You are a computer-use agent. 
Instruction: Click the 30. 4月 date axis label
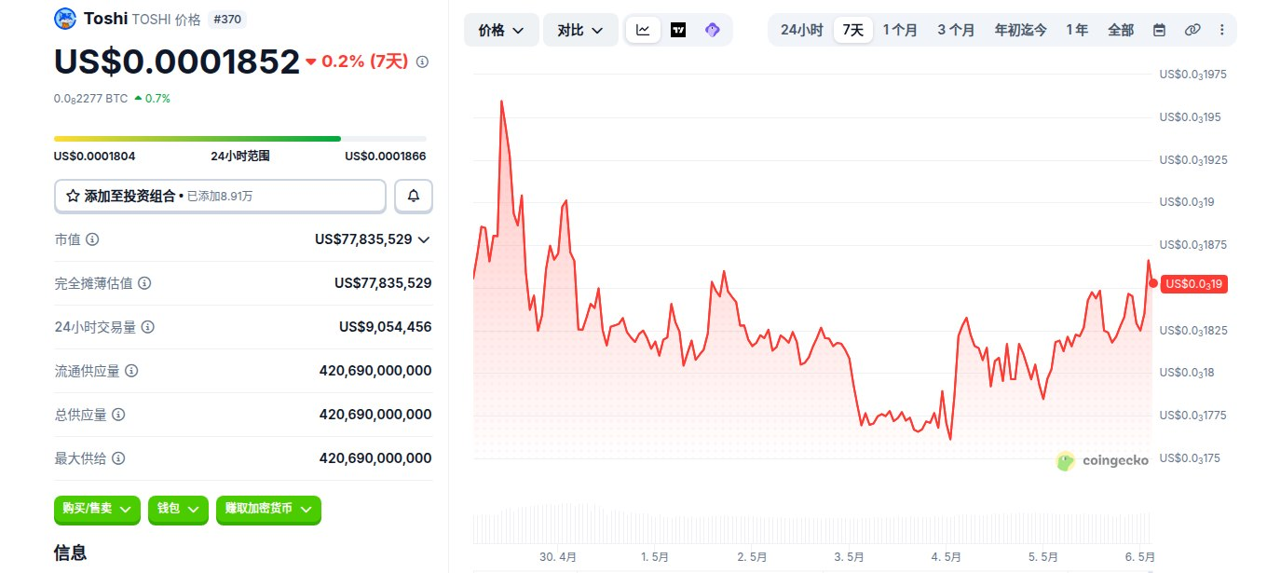558,556
